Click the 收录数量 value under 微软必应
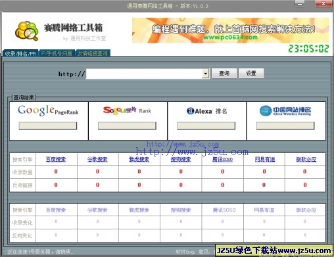Image resolution: width=334 pixels, height=257 pixels. click(304, 172)
